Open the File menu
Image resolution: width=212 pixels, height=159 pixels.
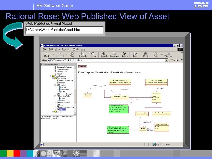click(44, 49)
